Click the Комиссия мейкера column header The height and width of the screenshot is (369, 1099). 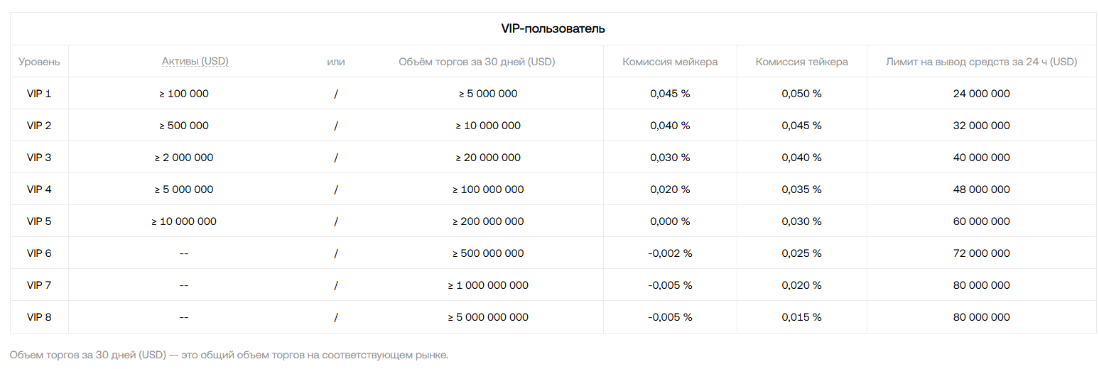[x=670, y=62]
